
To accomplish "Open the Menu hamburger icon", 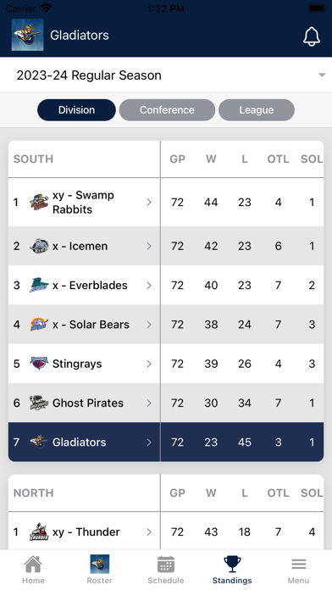I will [298, 565].
